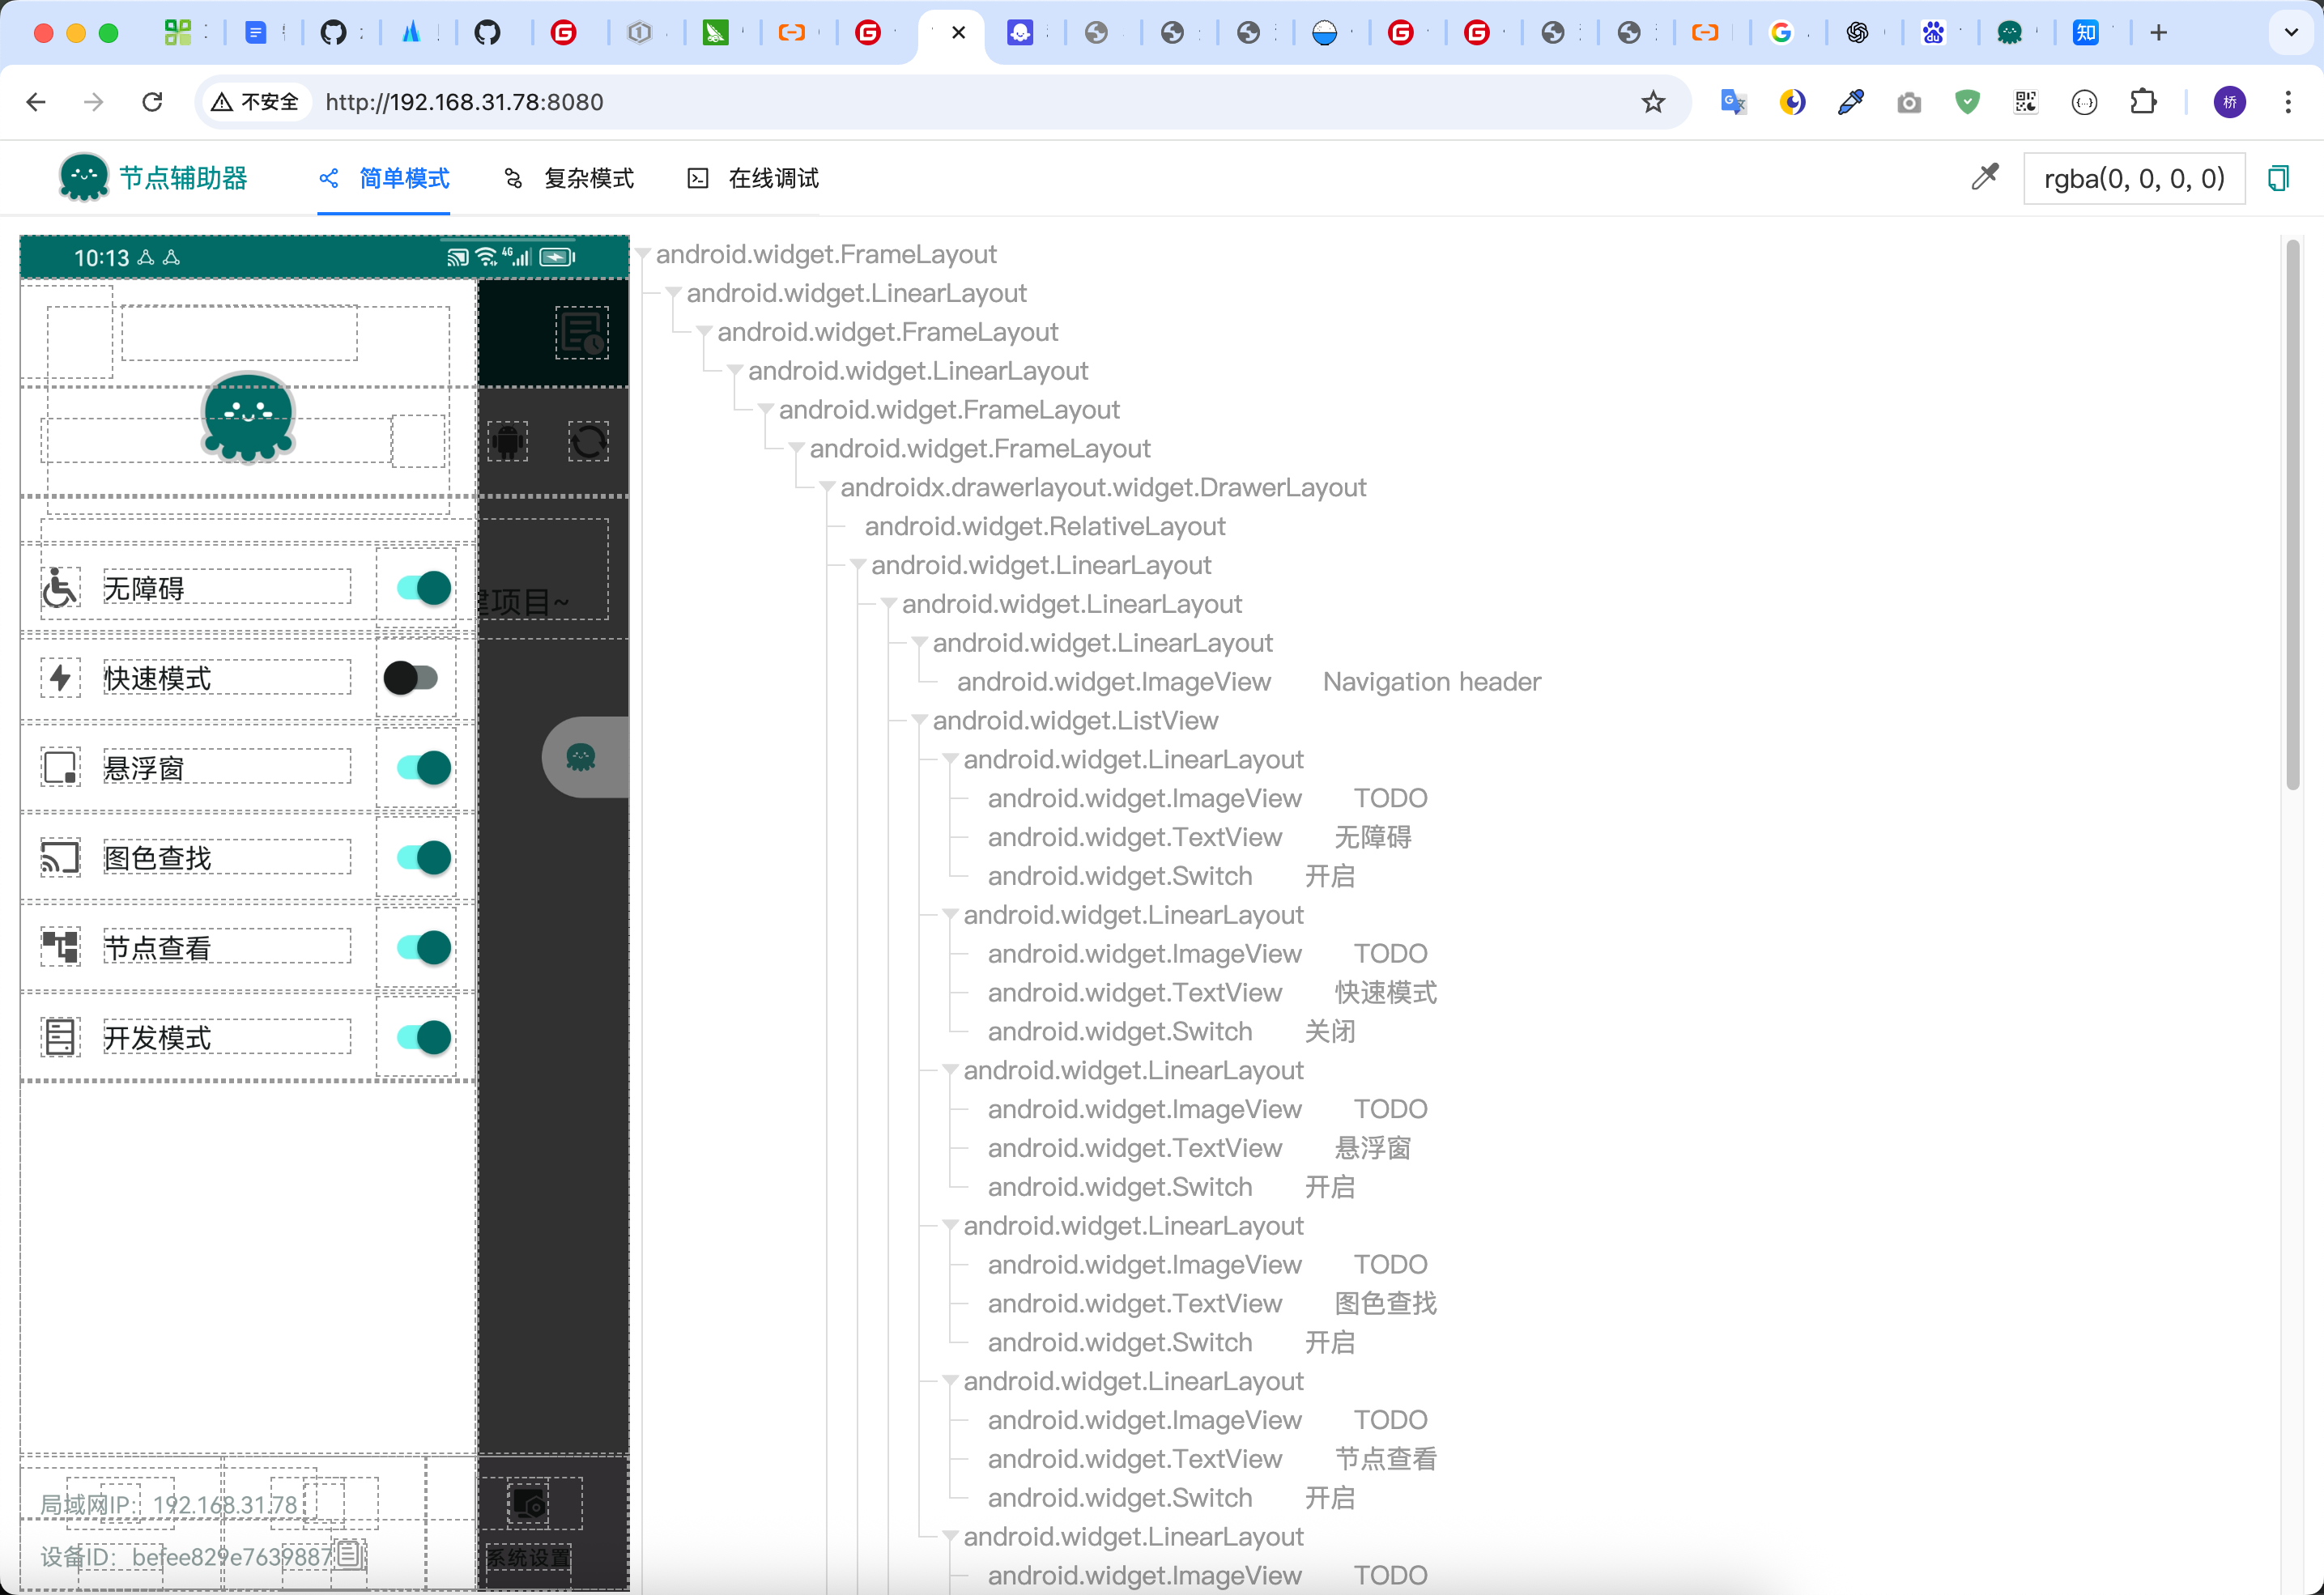Select the ImageView Navigation header node
The width and height of the screenshot is (2324, 1595).
pyautogui.click(x=1249, y=682)
